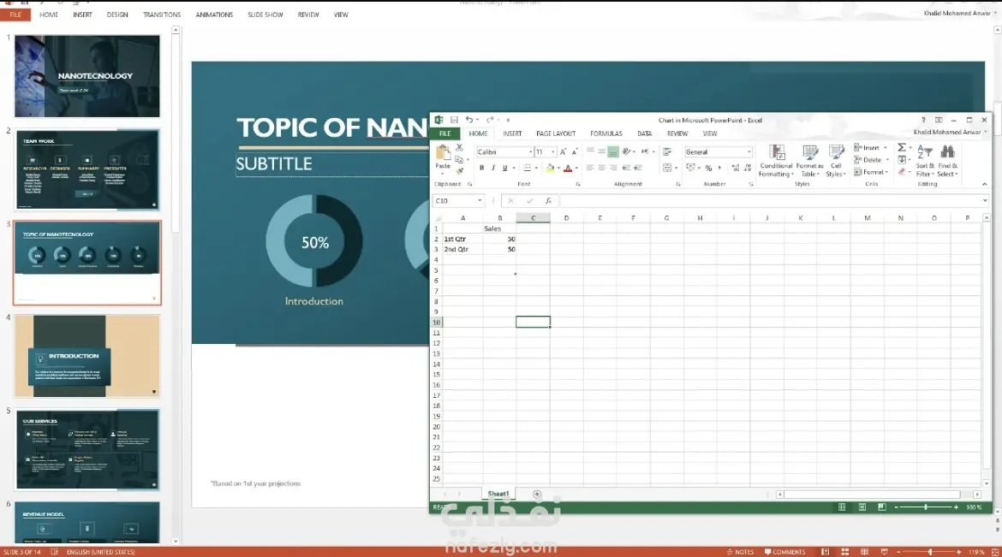Open PowerPoint Reading View
The image size is (1002, 557).
[865, 551]
